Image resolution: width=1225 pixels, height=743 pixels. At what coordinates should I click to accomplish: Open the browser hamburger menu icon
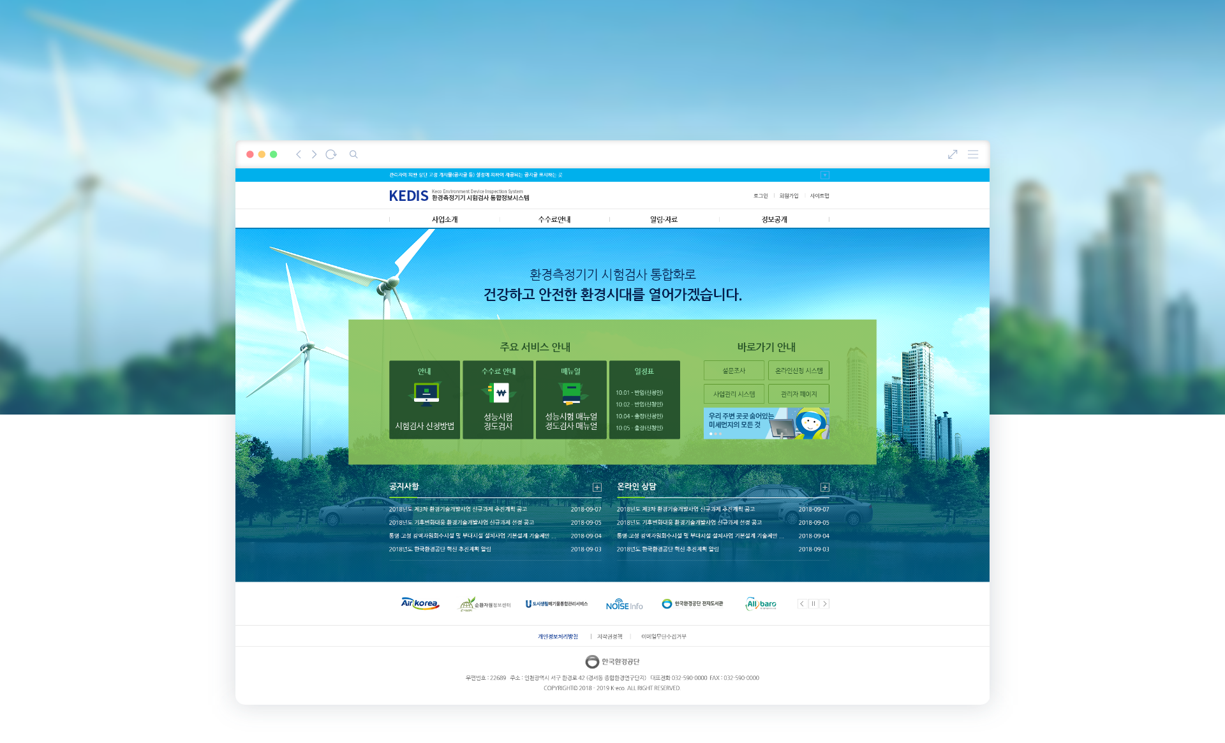[973, 154]
